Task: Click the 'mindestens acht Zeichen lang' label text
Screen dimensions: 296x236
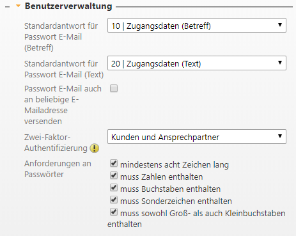Action: (x=175, y=165)
